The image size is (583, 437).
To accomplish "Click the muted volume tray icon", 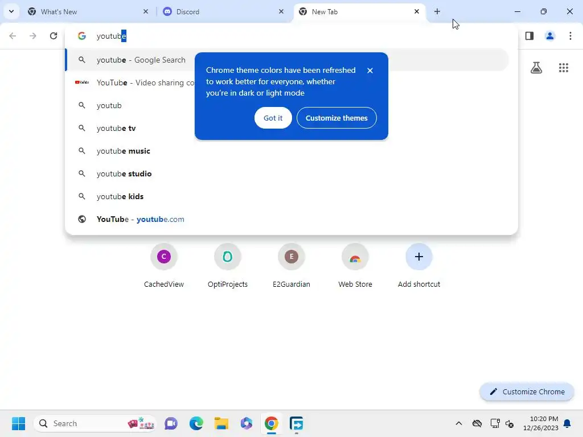I will click(510, 423).
